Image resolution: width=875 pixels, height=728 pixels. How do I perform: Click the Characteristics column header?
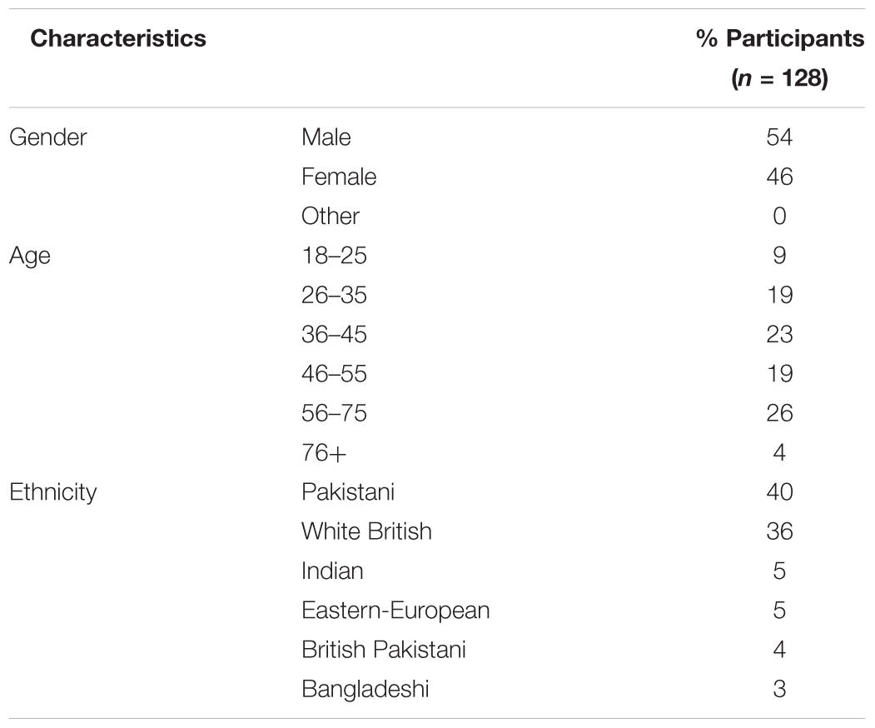(118, 38)
